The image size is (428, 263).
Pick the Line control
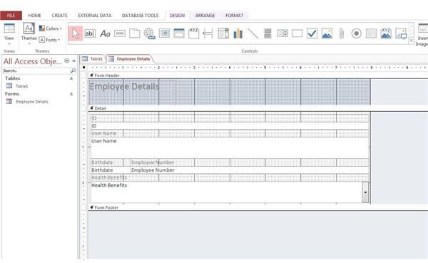[x=253, y=33]
